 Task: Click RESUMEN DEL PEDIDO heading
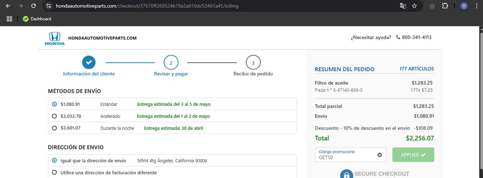point(345,69)
